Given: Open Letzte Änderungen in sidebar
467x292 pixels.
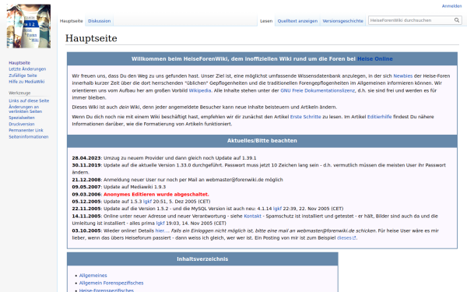Looking at the screenshot, I should (x=27, y=69).
